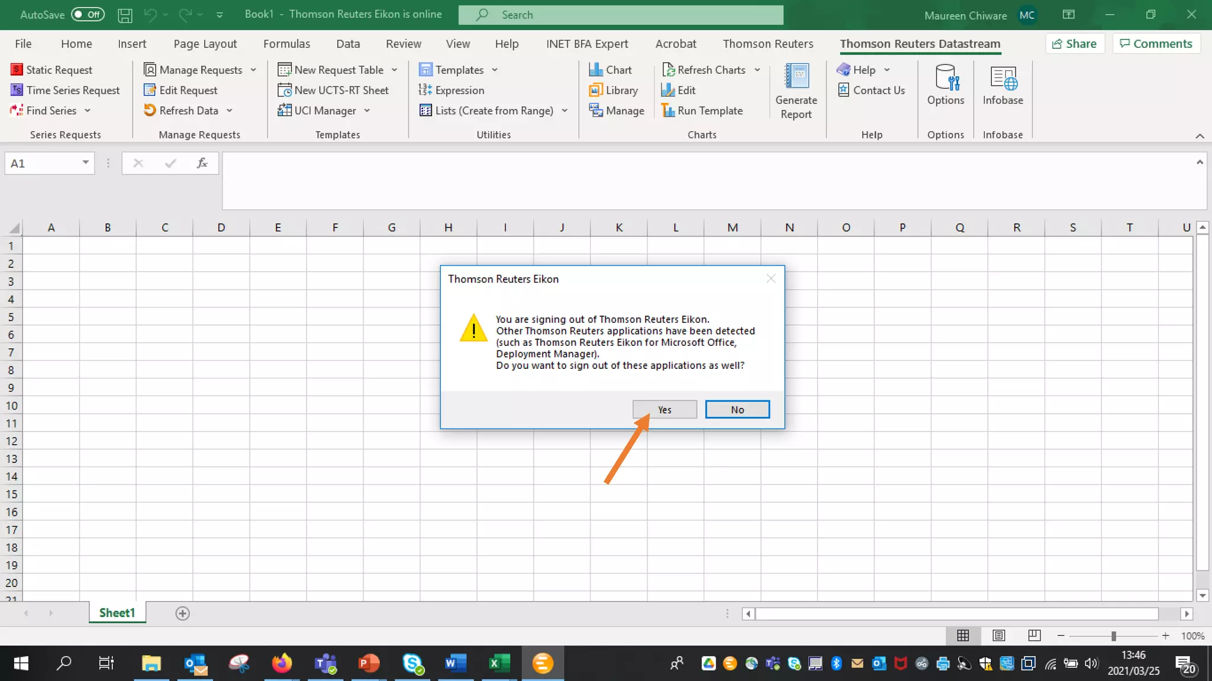
Task: Open Time Series Request tool
Action: point(65,90)
